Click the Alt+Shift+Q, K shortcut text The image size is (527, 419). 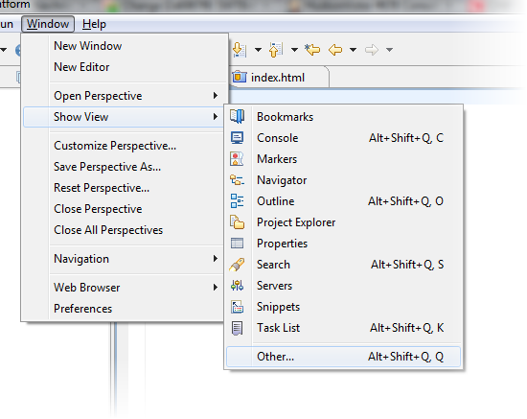coord(406,328)
